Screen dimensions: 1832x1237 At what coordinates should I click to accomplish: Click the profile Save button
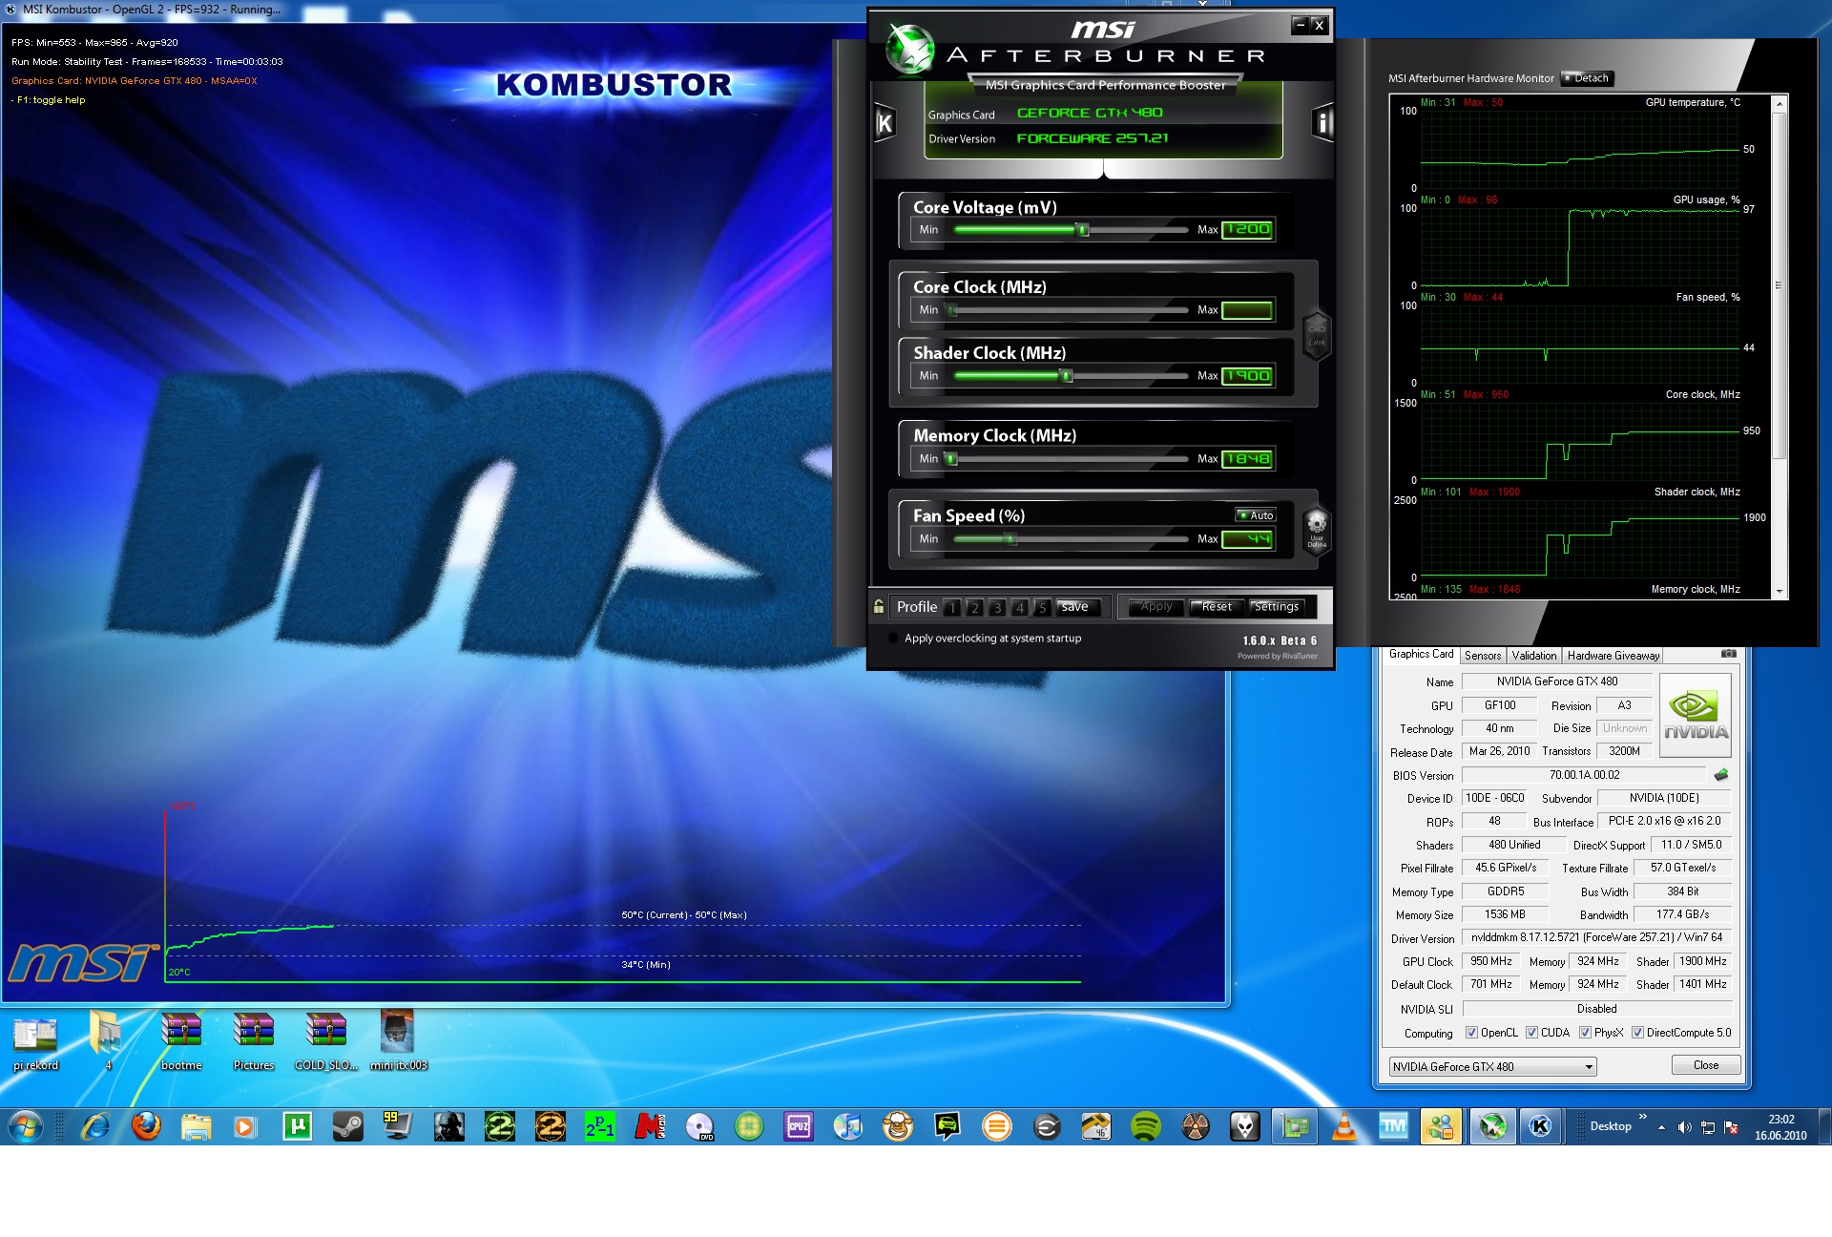[x=1079, y=607]
